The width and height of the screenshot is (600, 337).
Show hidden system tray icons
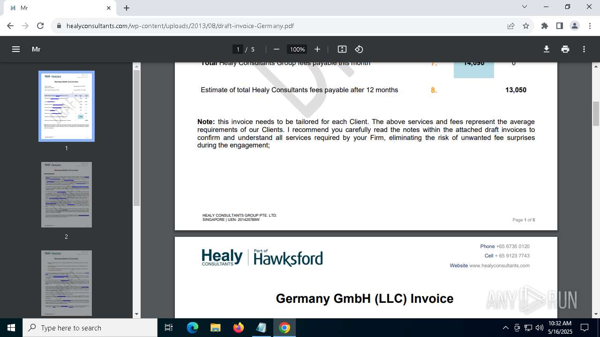tap(505, 328)
